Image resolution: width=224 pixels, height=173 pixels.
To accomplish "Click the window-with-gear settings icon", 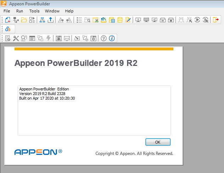I will click(93, 38).
